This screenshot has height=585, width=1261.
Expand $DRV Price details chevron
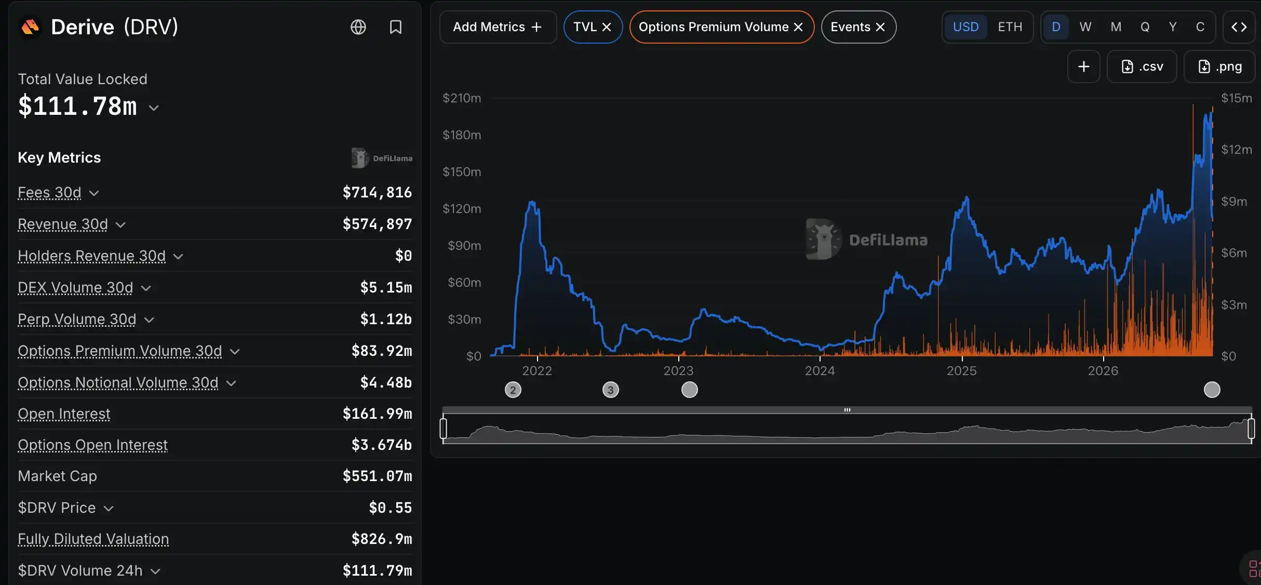[x=109, y=509]
